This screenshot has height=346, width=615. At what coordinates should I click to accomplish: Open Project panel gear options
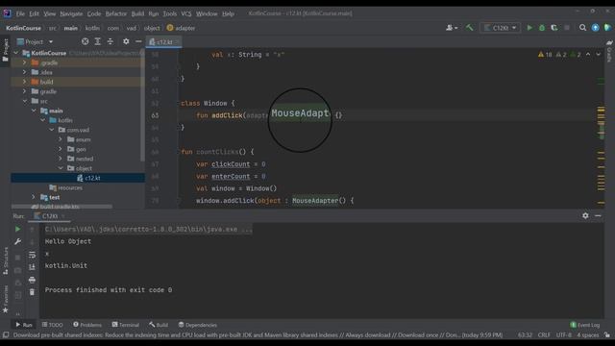click(x=126, y=41)
